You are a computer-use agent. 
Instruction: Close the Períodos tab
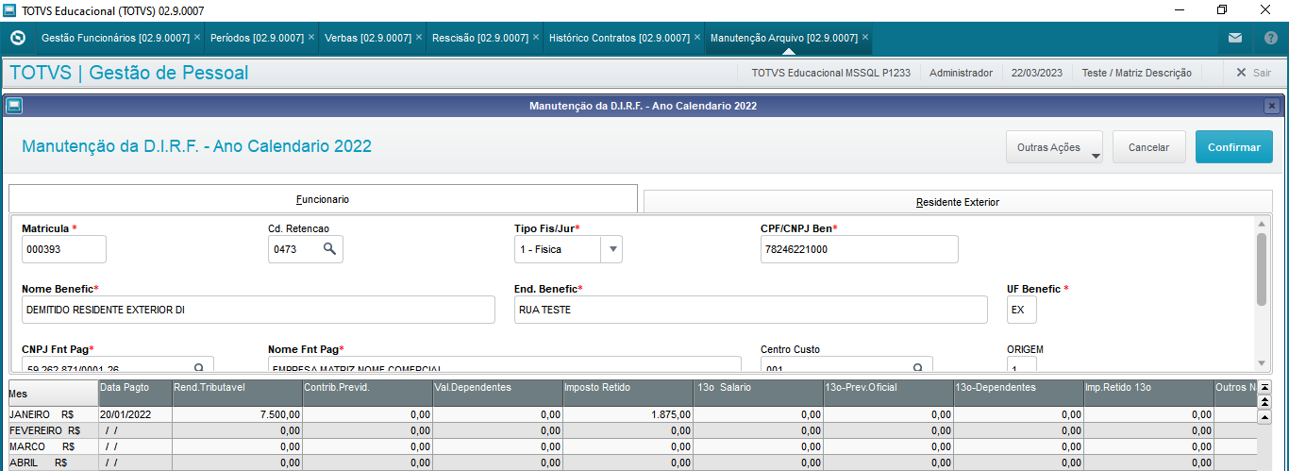(311, 38)
